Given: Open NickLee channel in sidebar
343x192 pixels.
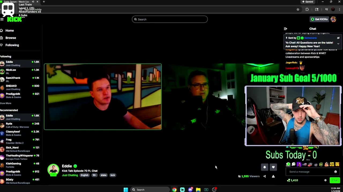Looking at the screenshot, I should pyautogui.click(x=20, y=71).
